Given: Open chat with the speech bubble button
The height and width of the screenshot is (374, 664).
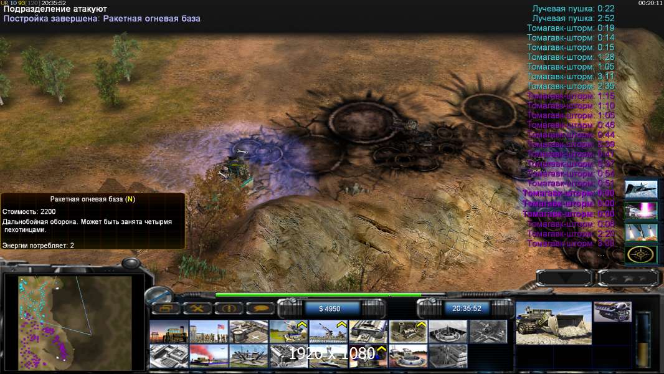Looking at the screenshot, I should point(260,308).
